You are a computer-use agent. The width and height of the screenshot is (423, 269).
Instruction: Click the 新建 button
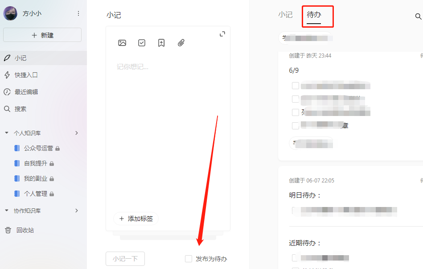[x=42, y=35]
